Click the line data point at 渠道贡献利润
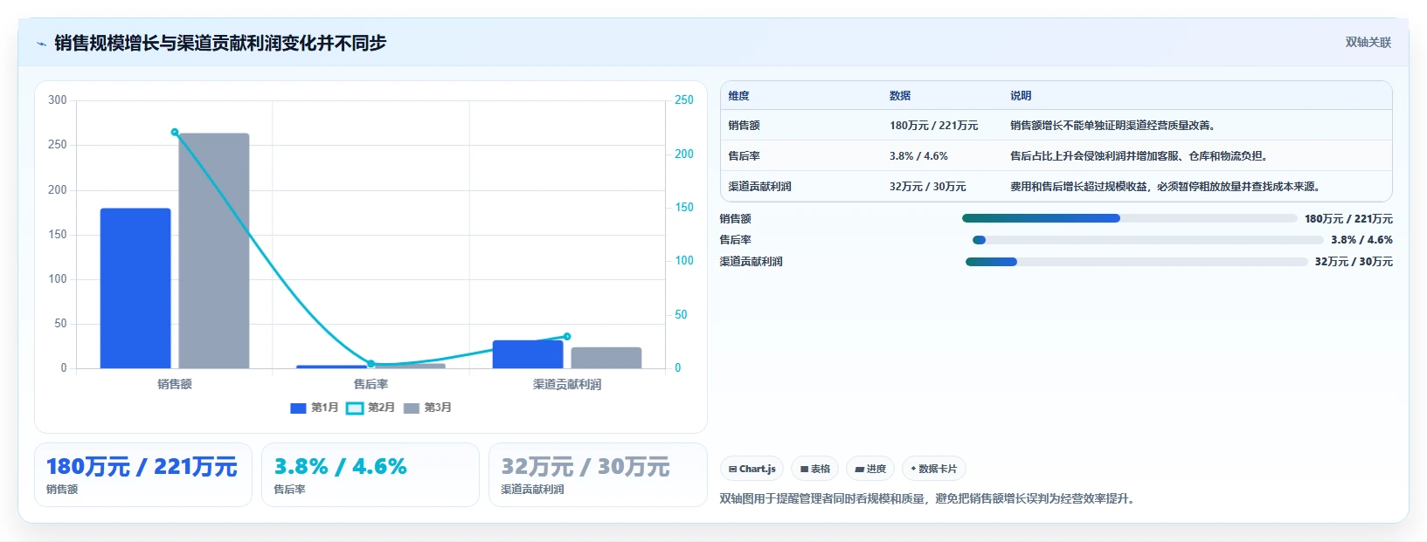The image size is (1427, 542). click(567, 336)
